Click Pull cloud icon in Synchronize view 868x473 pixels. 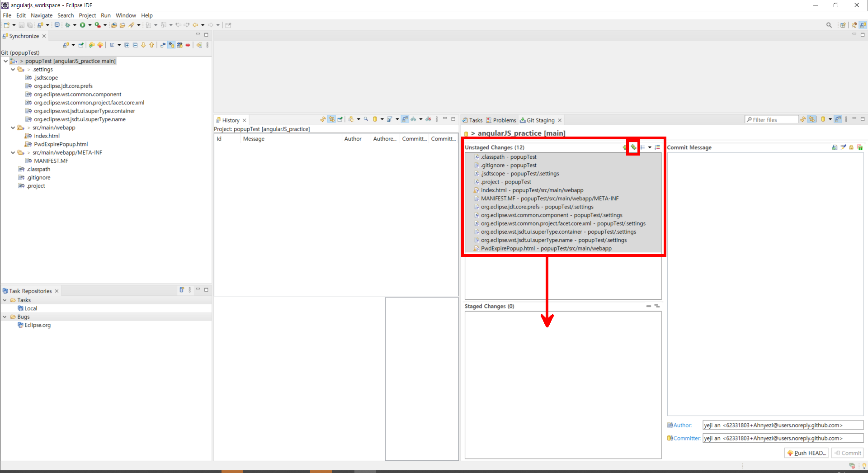tap(92, 45)
